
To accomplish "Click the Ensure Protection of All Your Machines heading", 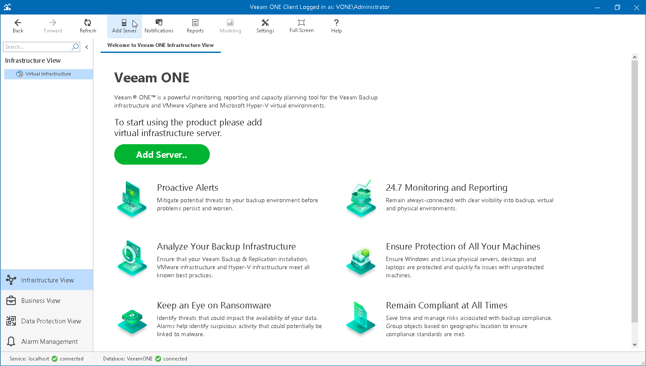I will pyautogui.click(x=463, y=247).
